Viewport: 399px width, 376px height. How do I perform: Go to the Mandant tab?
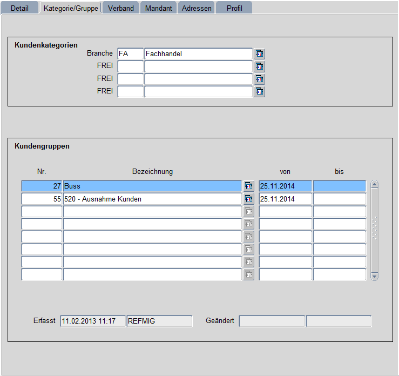click(159, 8)
